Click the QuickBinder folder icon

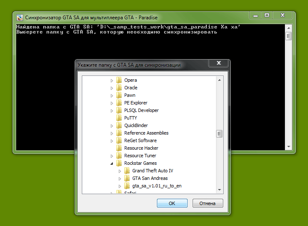point(119,125)
